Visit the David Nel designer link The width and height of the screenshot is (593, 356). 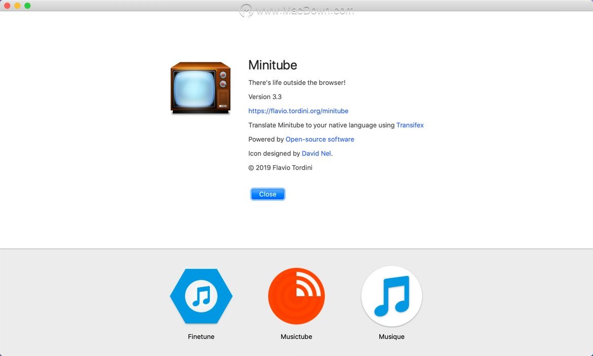point(316,153)
